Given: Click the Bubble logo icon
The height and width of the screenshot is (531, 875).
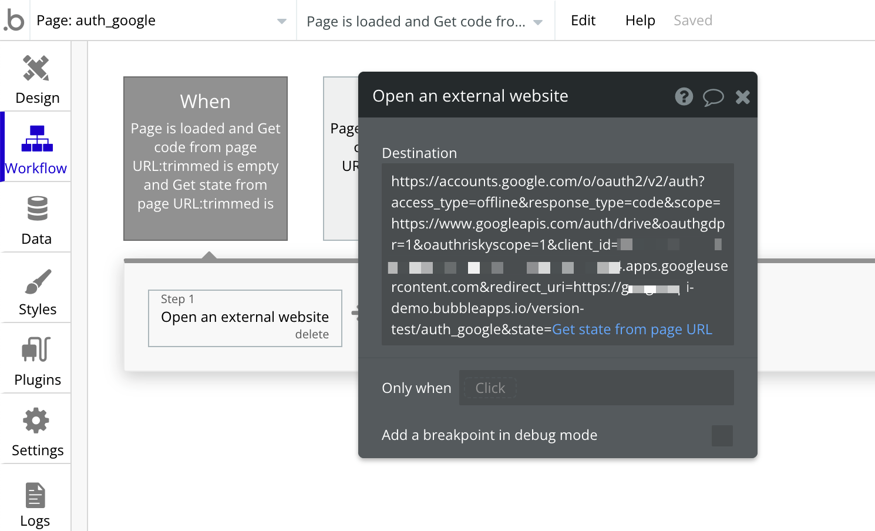Looking at the screenshot, I should pos(14,21).
